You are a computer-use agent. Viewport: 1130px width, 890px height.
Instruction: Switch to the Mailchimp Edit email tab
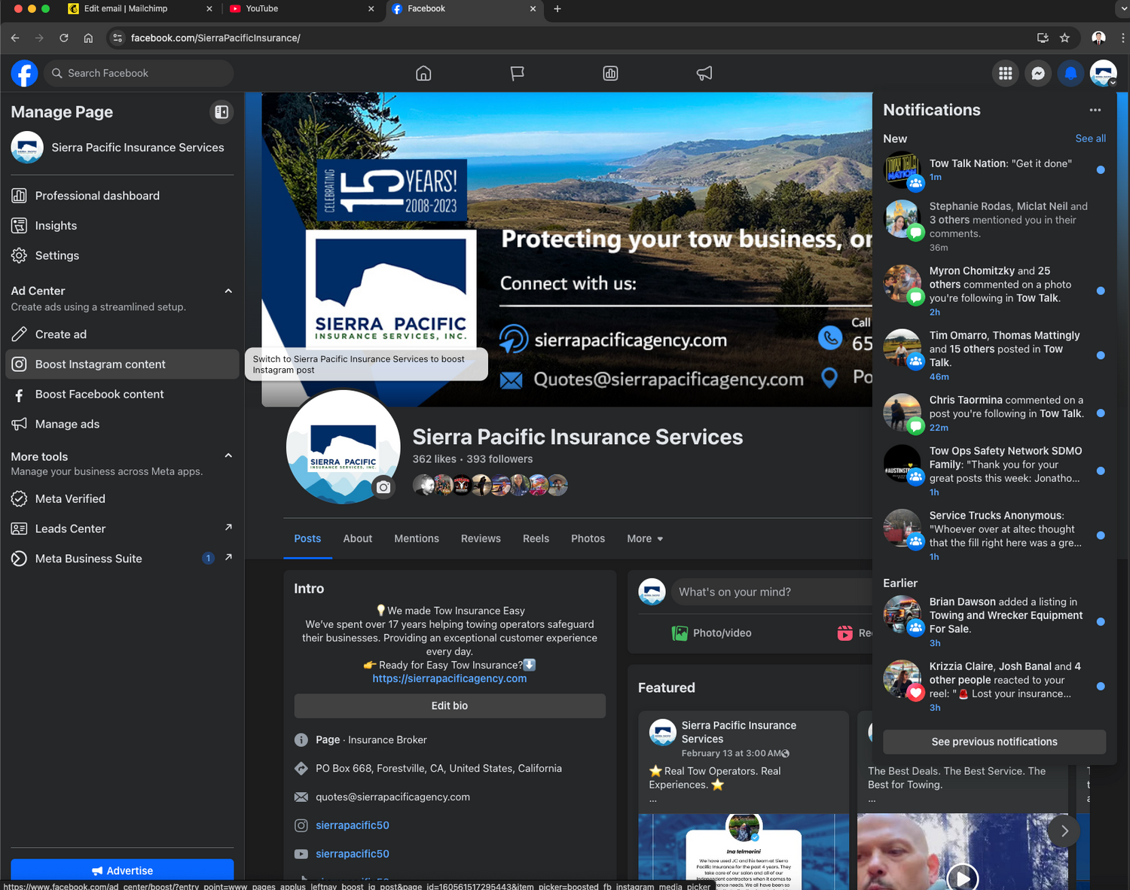click(139, 9)
